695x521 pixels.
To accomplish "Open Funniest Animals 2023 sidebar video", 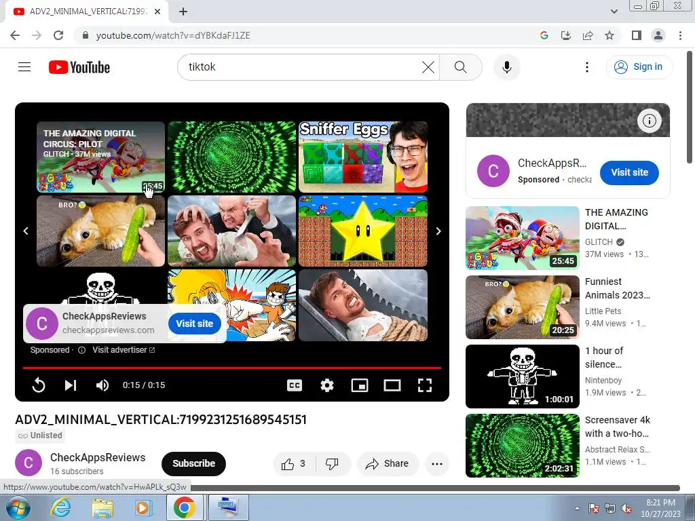I will (523, 307).
